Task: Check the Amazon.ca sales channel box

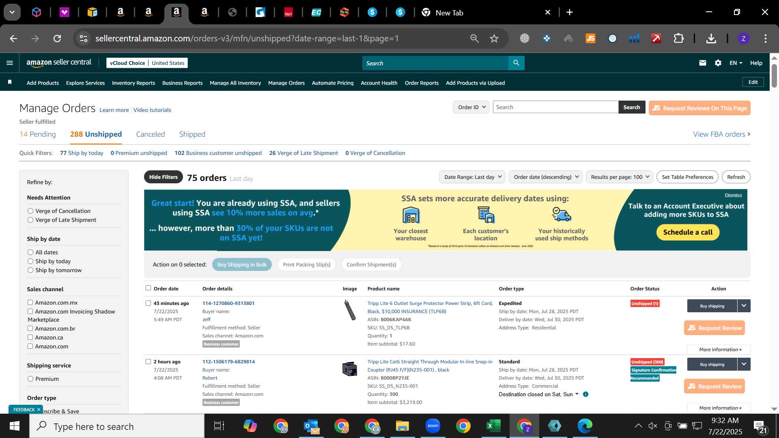Action: pos(30,337)
